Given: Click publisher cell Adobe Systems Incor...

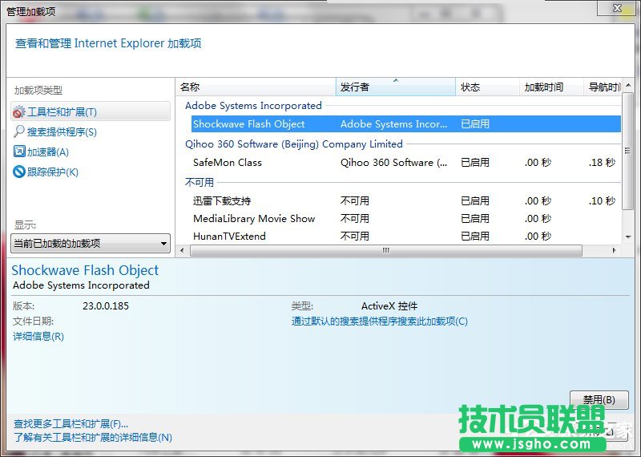Looking at the screenshot, I should pos(393,124).
